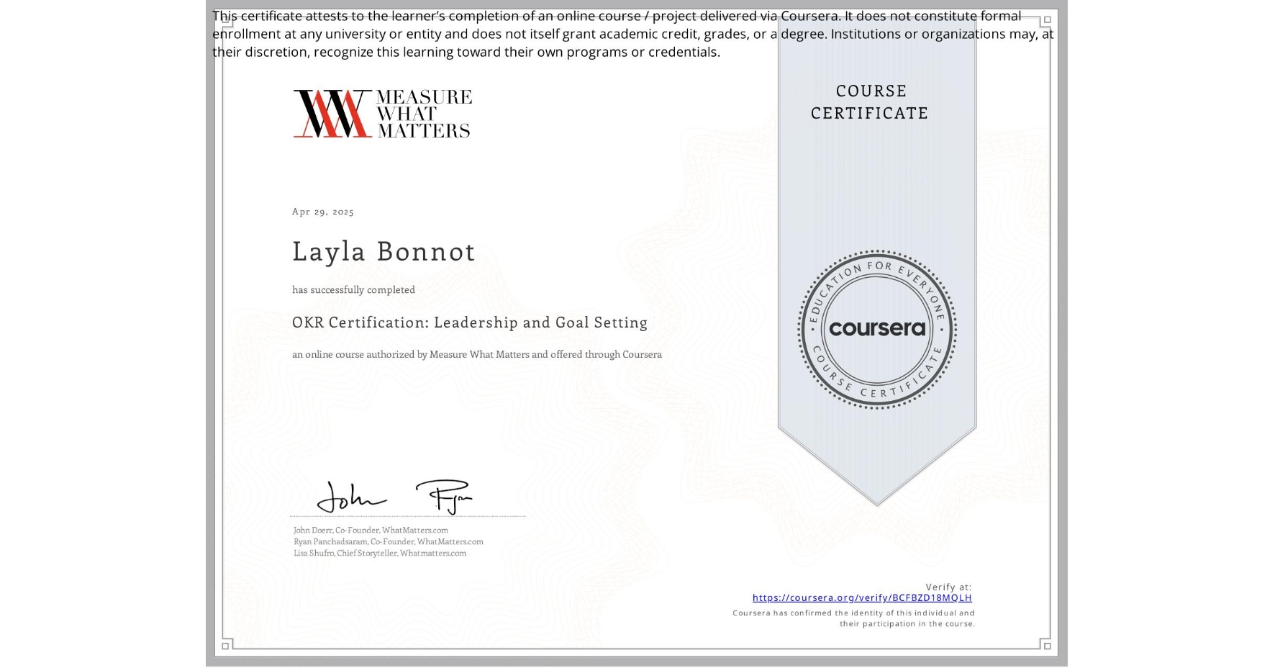Screen dimensions: 1275x668
Task: Click the 'Verify at:' label
Action: 948,587
